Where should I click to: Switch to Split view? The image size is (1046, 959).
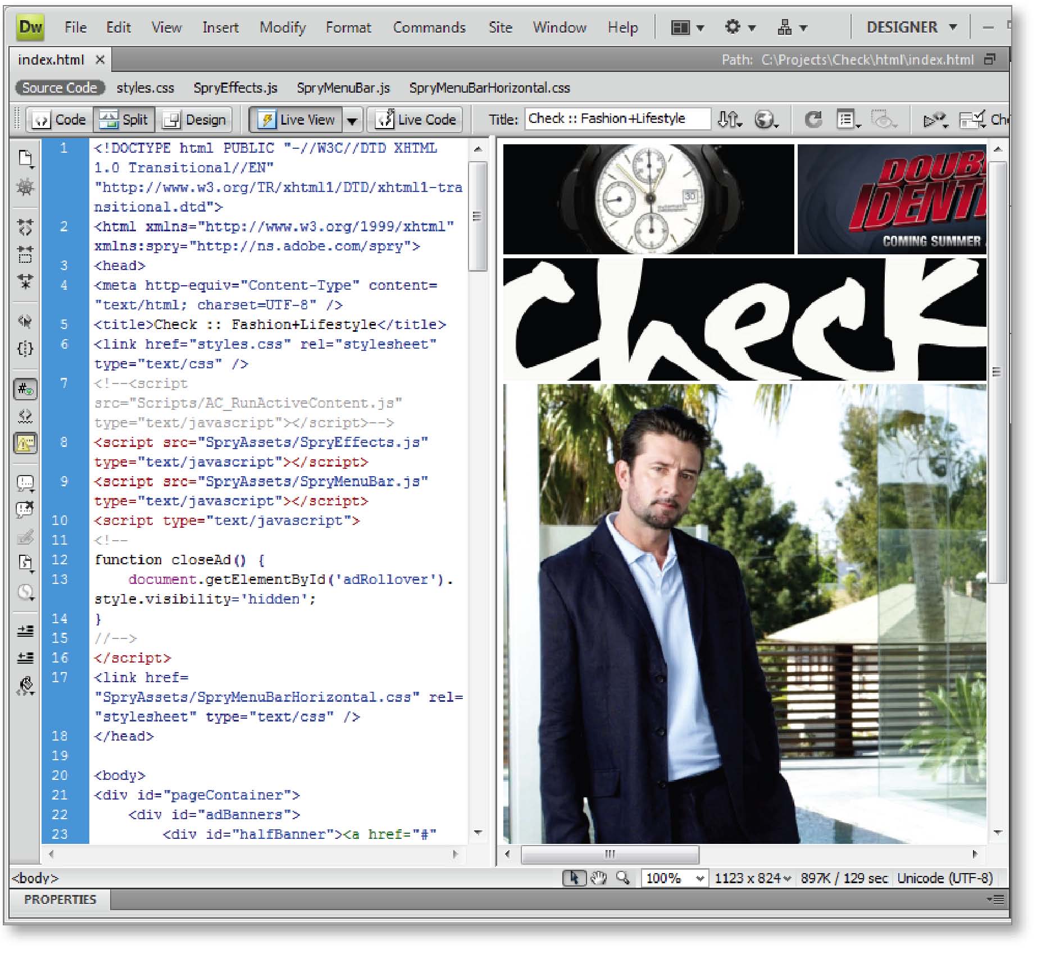click(x=124, y=120)
